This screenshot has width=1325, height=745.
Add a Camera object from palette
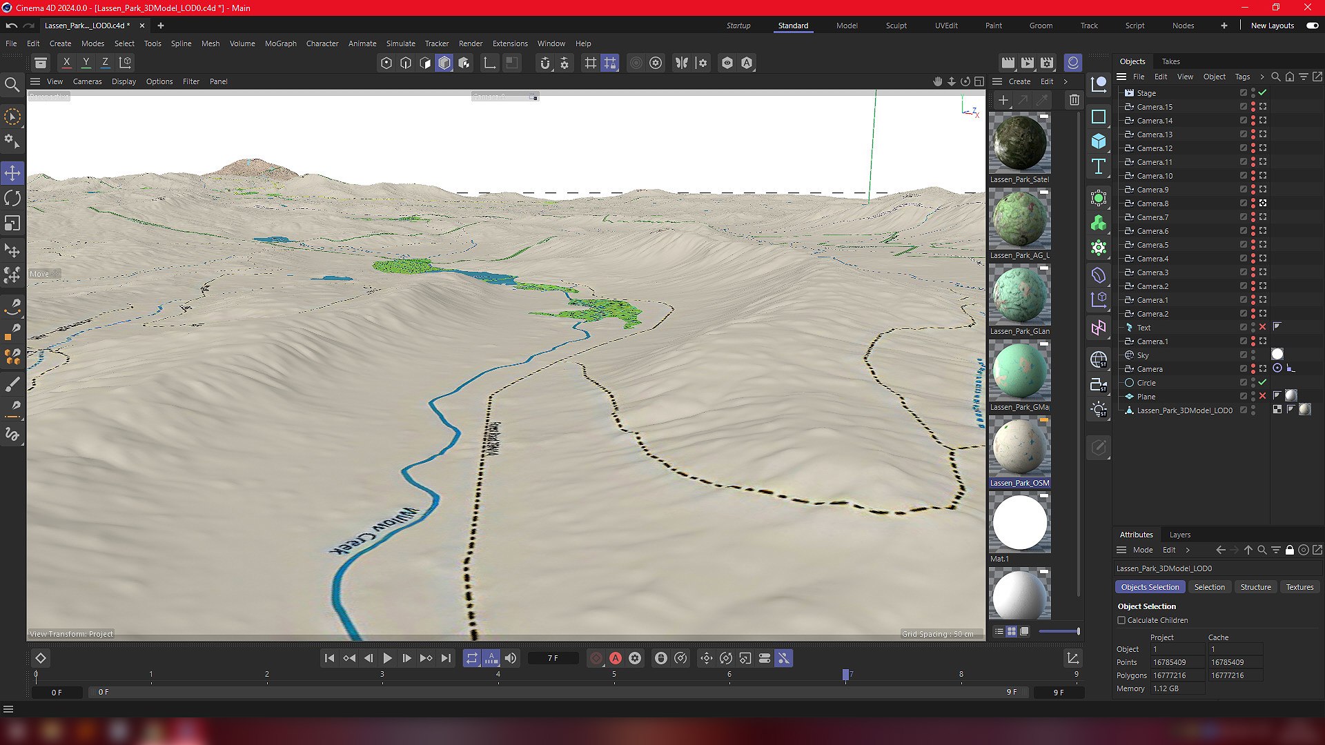point(1099,385)
